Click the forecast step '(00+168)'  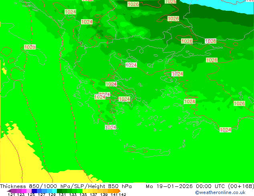point(241,186)
